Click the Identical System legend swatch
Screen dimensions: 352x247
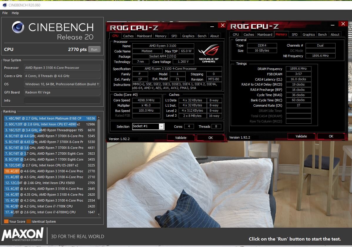click(29, 222)
